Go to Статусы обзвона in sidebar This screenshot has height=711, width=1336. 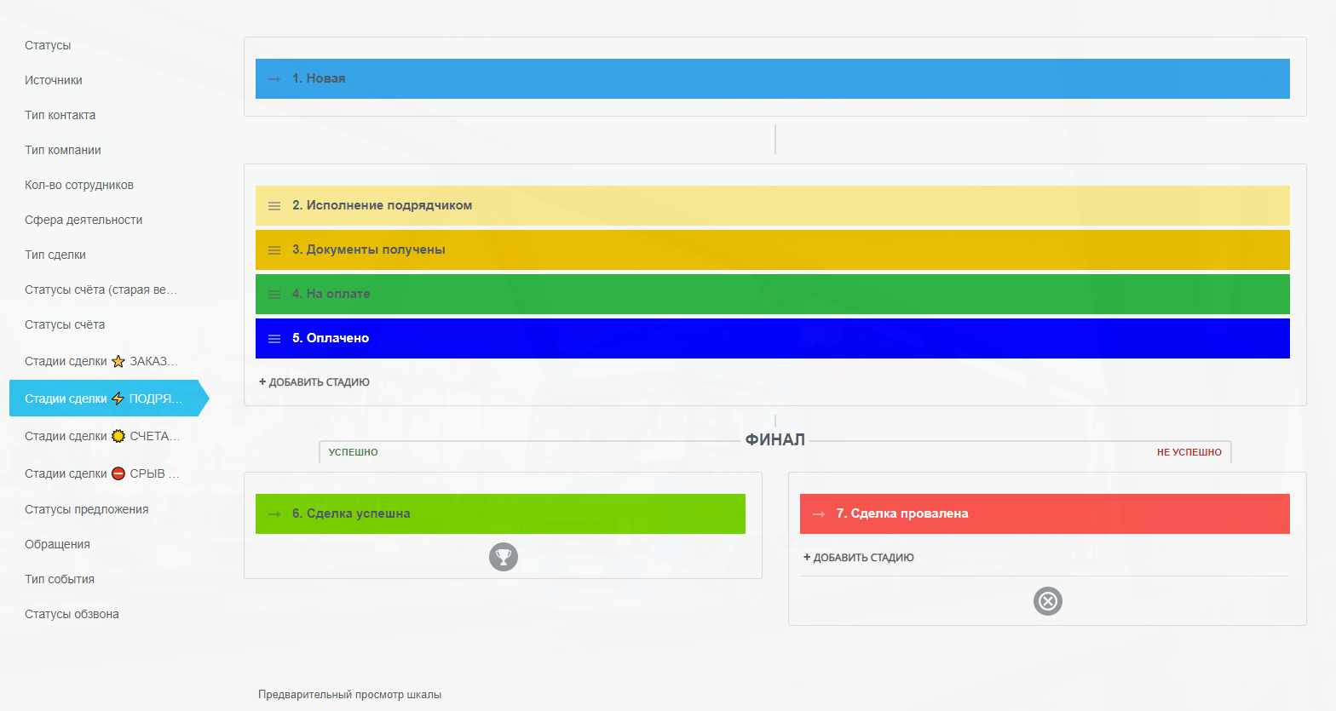(x=72, y=614)
